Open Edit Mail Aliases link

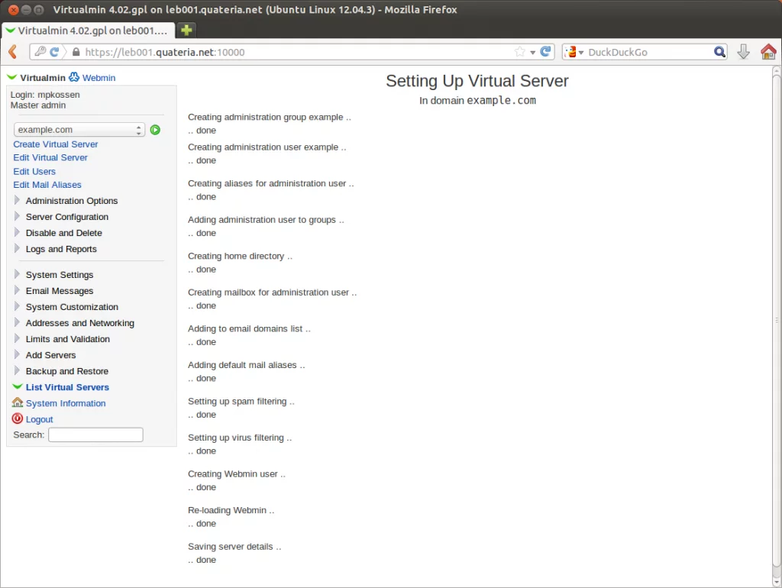click(x=47, y=185)
